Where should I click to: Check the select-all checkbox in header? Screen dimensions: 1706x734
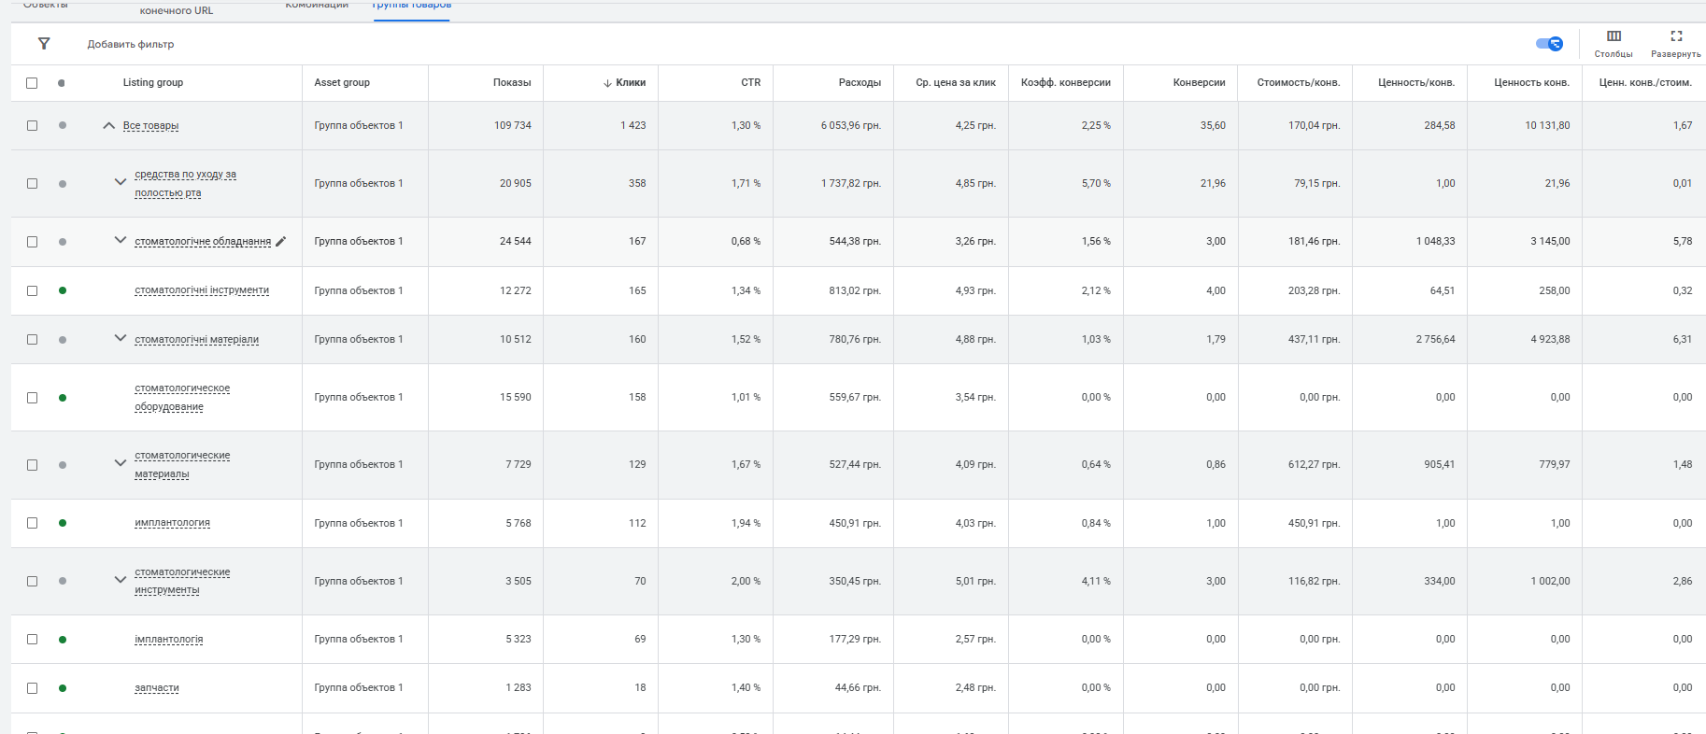tap(32, 83)
